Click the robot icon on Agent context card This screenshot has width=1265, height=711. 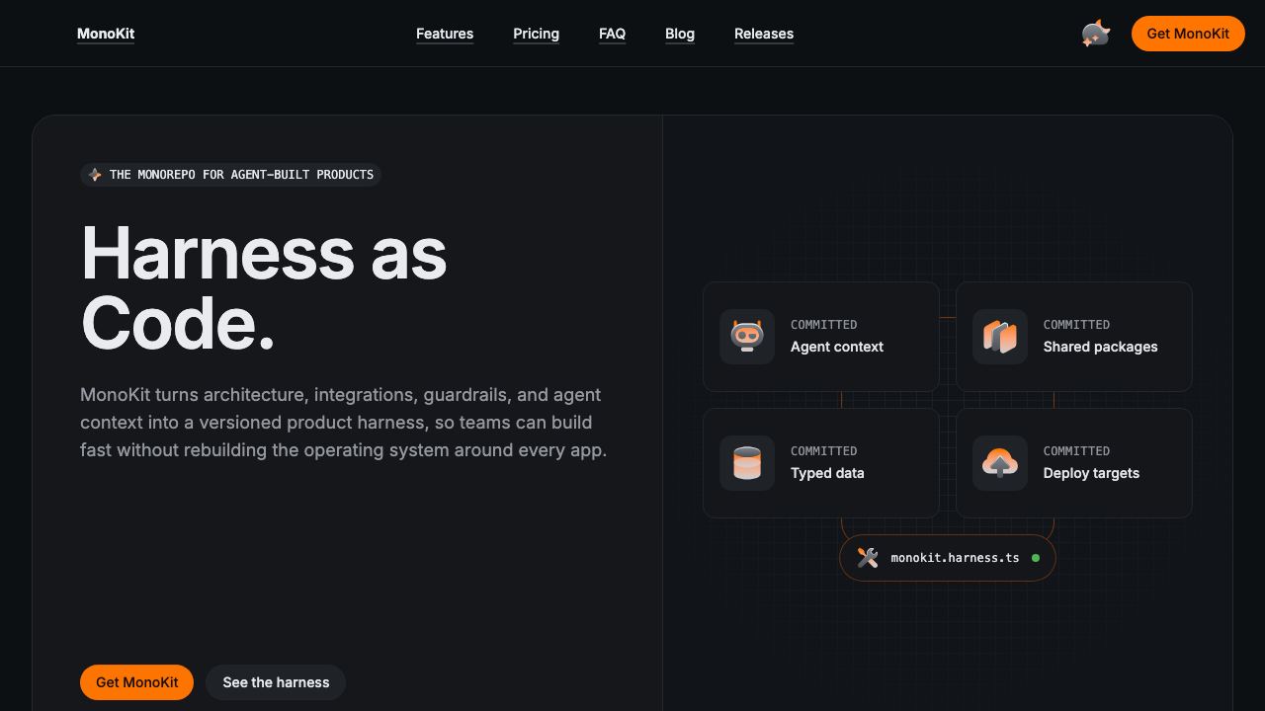pyautogui.click(x=747, y=337)
